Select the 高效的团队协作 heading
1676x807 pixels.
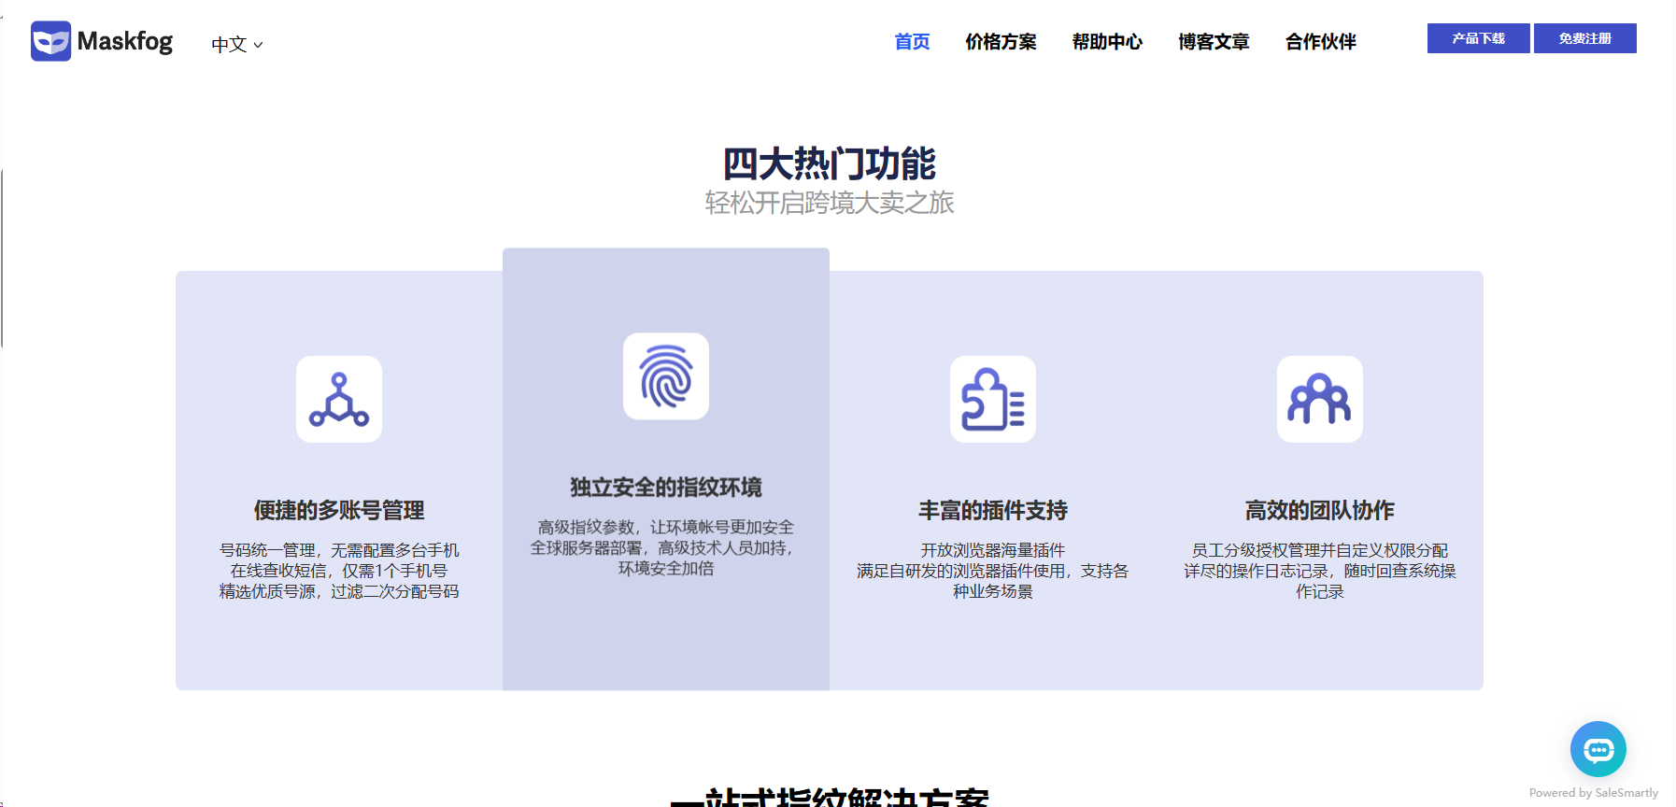(x=1320, y=510)
